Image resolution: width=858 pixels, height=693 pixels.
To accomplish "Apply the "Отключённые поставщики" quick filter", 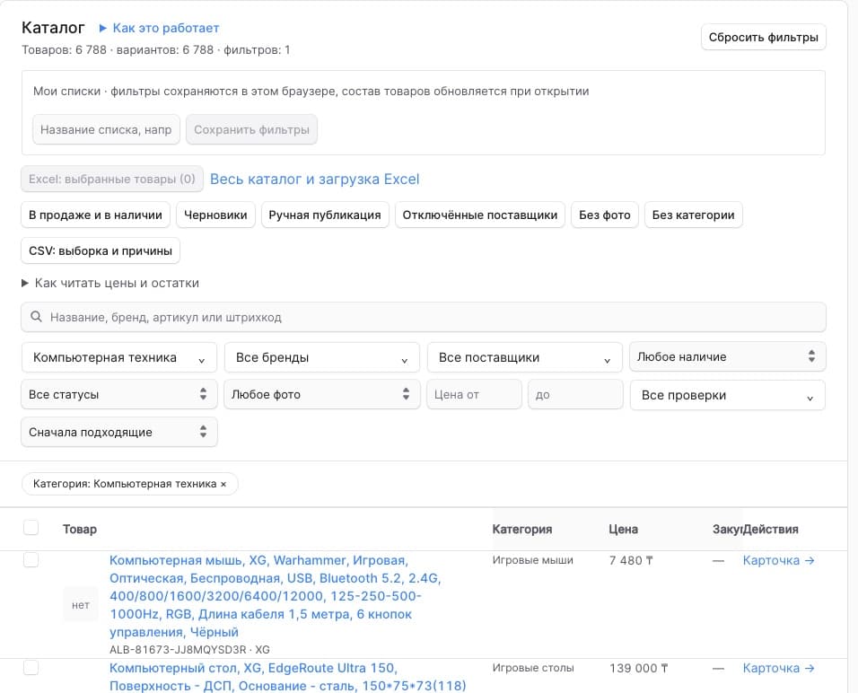I will (480, 215).
